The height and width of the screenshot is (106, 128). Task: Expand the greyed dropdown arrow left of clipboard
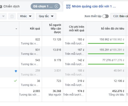(3, 16)
